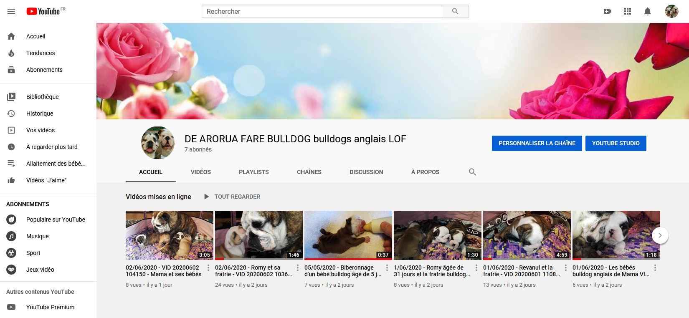Image resolution: width=689 pixels, height=318 pixels.
Task: Click the Tendances flame icon
Action: coord(11,53)
